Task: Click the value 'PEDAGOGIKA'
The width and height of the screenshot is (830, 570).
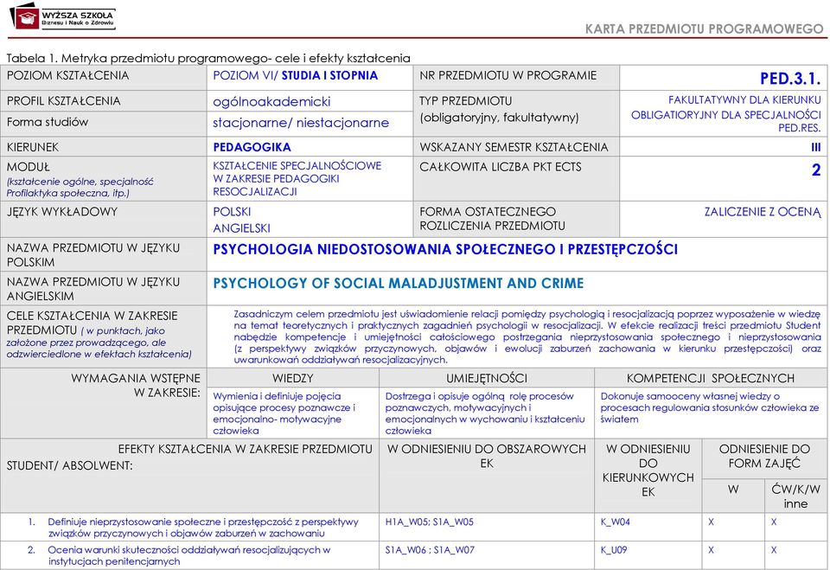Action: [x=252, y=147]
